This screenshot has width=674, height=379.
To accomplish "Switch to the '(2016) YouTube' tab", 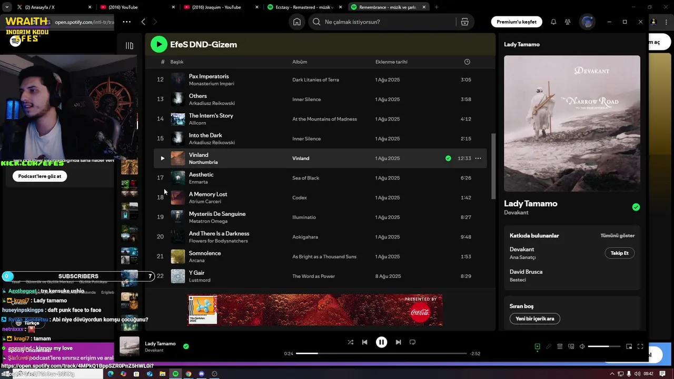I will tap(137, 7).
